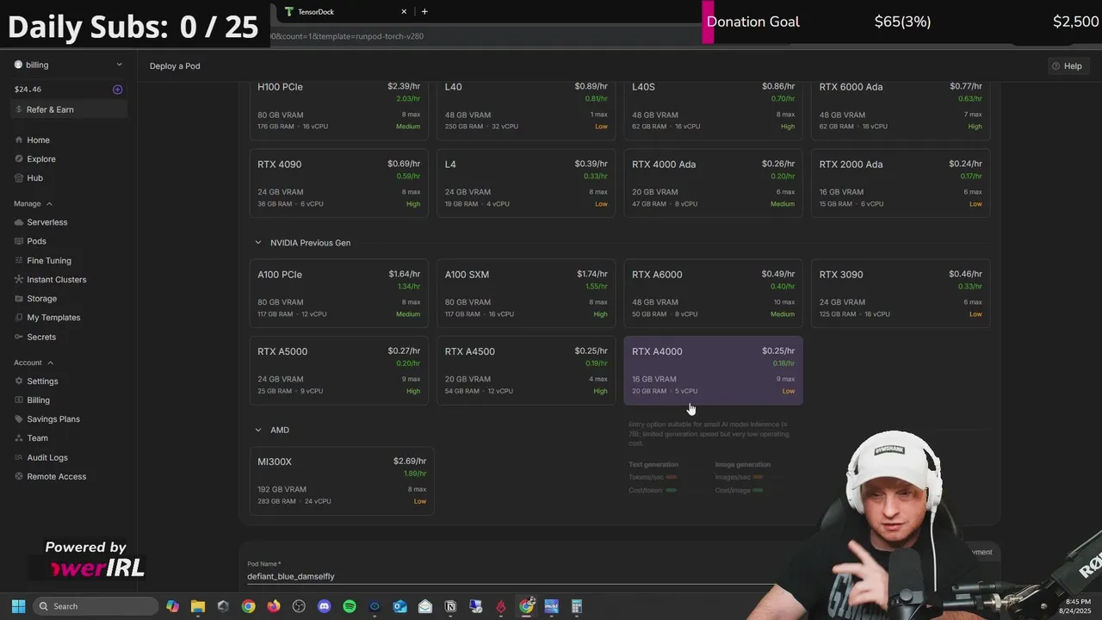Select the RTX A4500 GPU card
Viewport: 1102px width, 620px height.
point(526,370)
